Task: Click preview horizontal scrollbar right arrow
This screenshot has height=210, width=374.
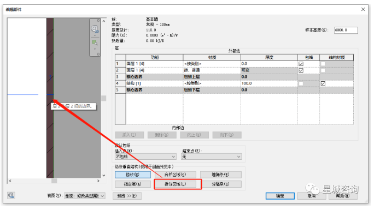Action: [x=98, y=181]
